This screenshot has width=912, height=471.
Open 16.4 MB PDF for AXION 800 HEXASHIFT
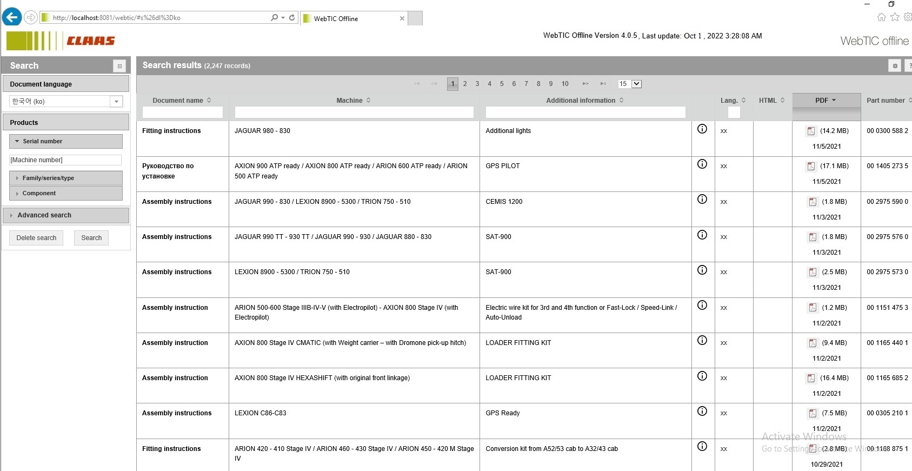(811, 378)
